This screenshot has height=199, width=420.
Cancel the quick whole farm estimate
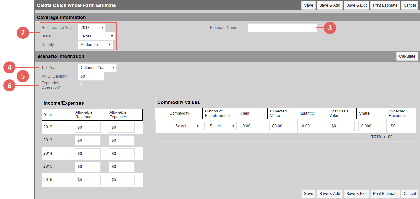point(409,5)
